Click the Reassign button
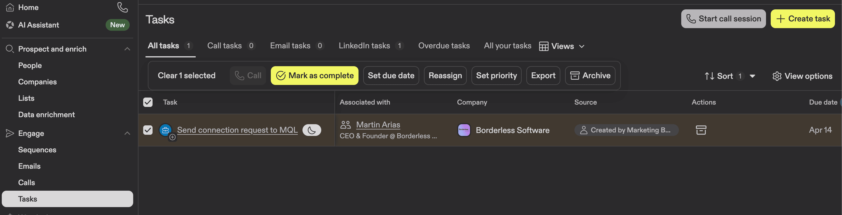 pyautogui.click(x=445, y=76)
